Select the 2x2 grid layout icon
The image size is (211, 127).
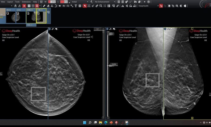(29, 6)
